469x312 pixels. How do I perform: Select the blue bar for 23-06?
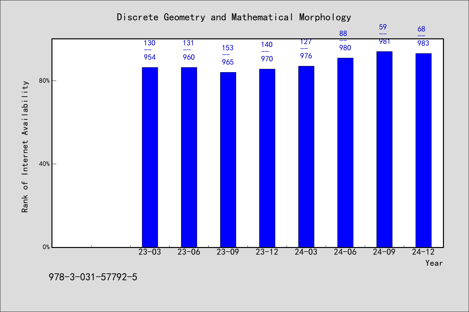189,157
